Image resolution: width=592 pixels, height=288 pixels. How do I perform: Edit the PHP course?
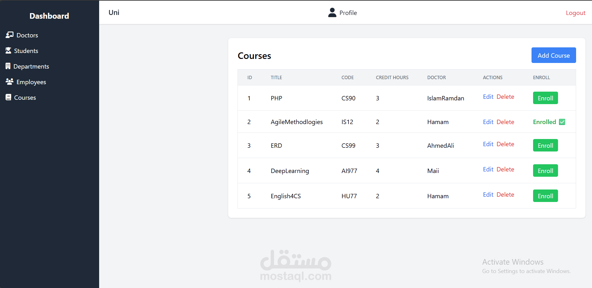point(488,97)
